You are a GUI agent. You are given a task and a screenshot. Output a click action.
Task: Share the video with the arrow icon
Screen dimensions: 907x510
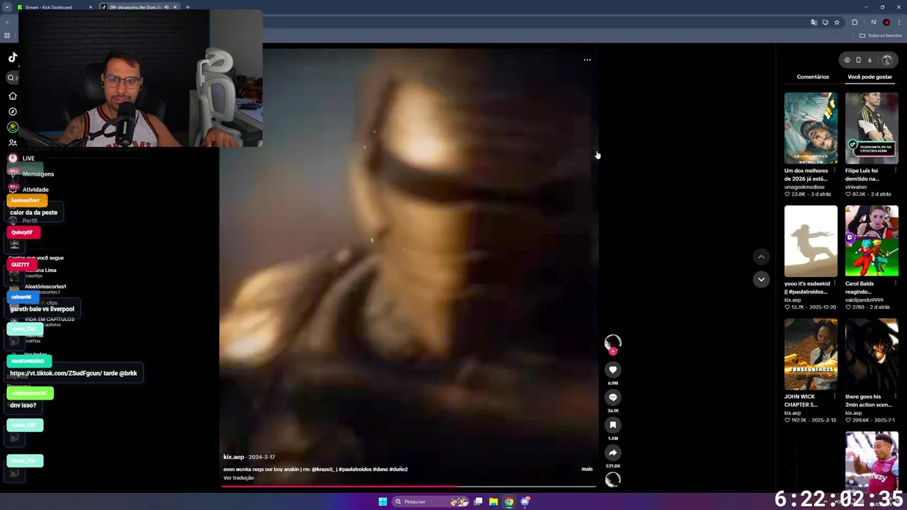tap(613, 452)
